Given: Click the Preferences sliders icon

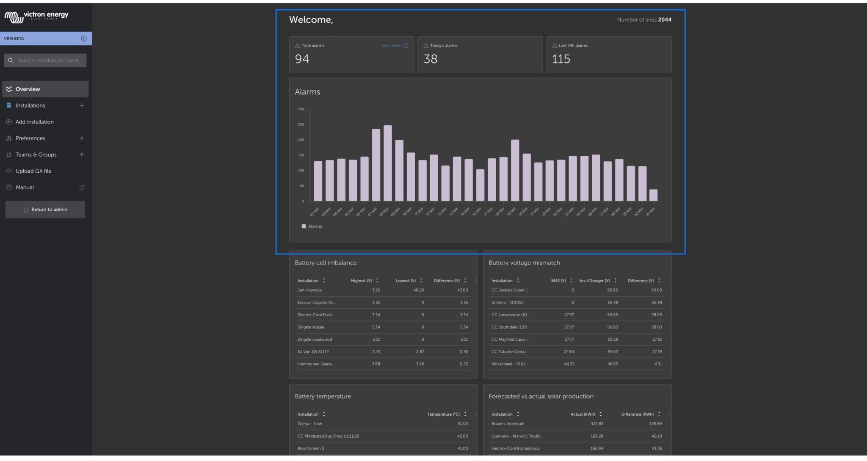Looking at the screenshot, I should [x=8, y=138].
